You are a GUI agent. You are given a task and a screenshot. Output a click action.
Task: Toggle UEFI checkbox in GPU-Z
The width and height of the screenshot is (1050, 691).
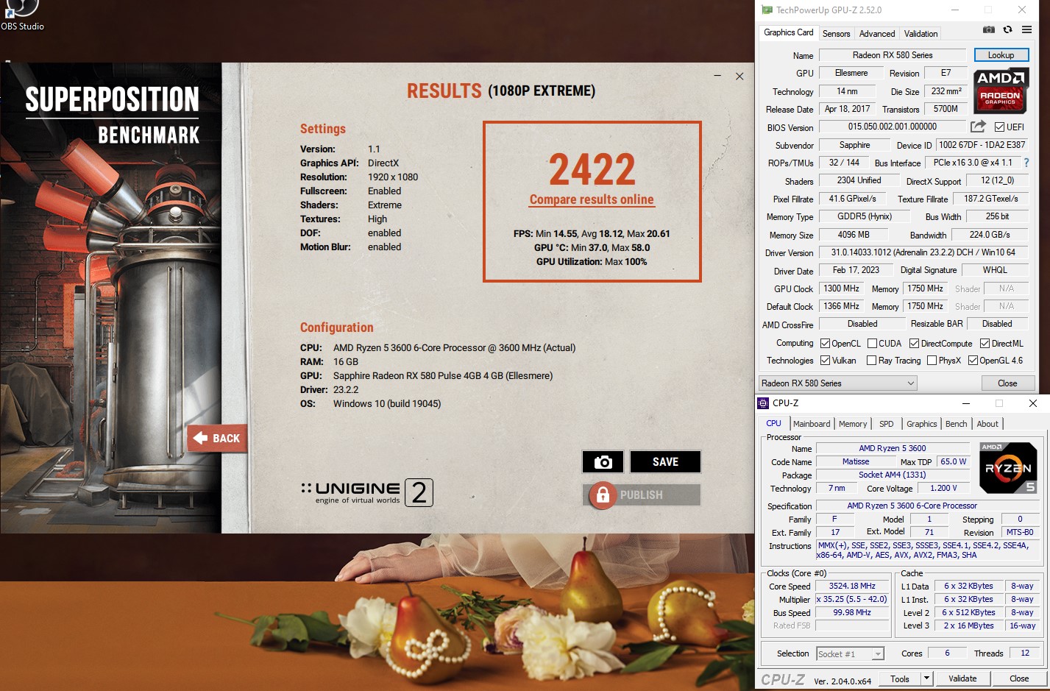pos(999,127)
